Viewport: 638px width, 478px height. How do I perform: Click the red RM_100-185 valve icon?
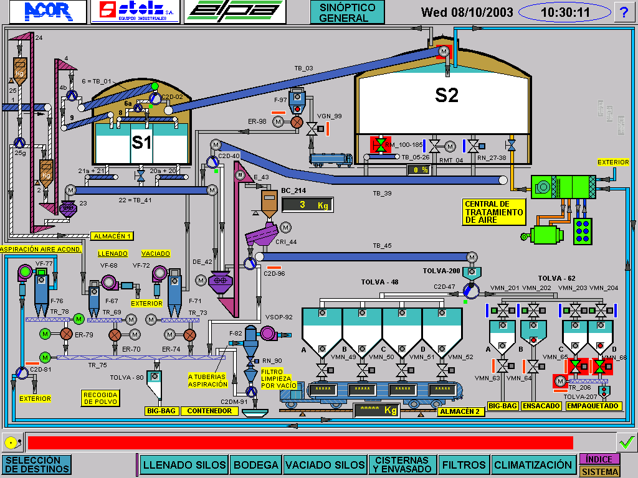point(379,145)
